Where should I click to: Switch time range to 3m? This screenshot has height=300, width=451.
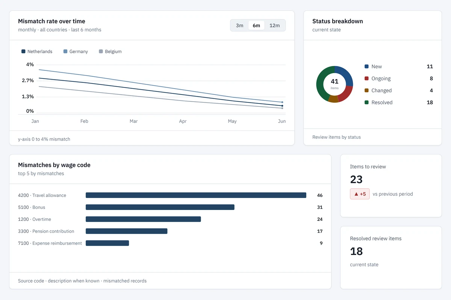click(x=240, y=25)
